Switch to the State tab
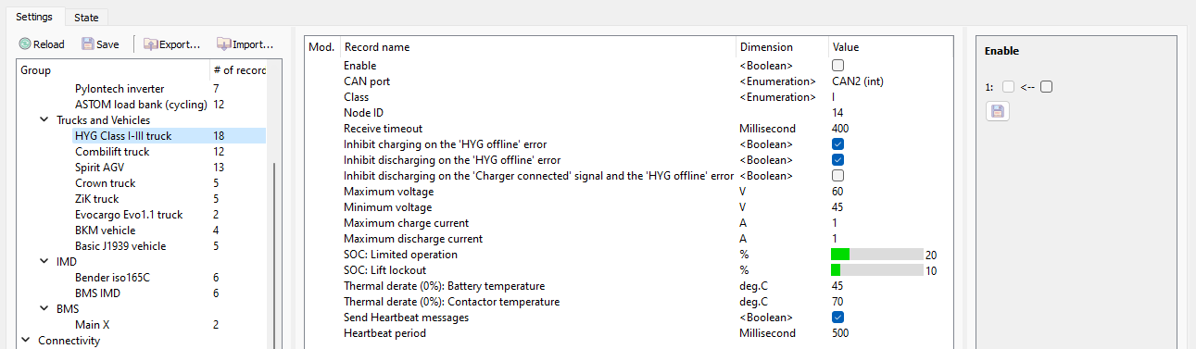 point(87,17)
